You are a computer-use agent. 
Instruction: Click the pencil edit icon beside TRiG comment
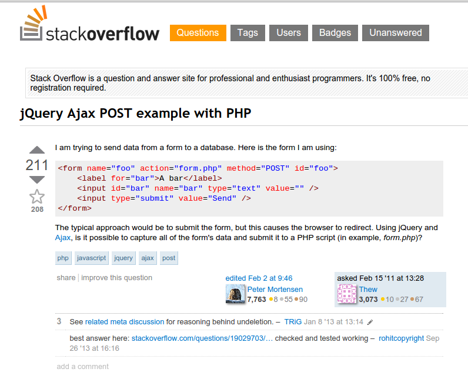point(370,322)
